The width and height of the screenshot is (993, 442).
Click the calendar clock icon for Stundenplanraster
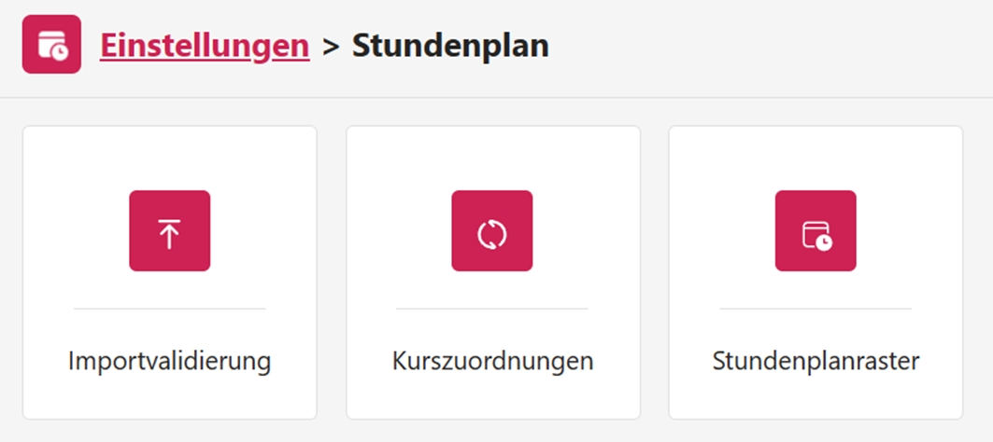tap(816, 231)
